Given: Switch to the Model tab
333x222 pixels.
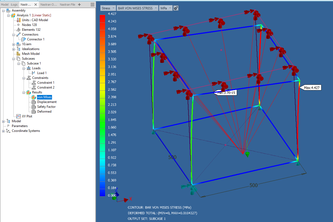Looking at the screenshot, I should [x=5, y=4].
